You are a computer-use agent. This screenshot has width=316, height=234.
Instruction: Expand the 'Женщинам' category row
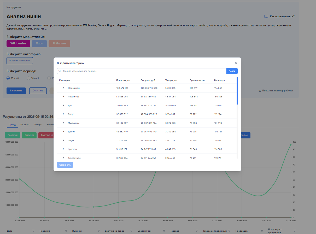[63, 88]
